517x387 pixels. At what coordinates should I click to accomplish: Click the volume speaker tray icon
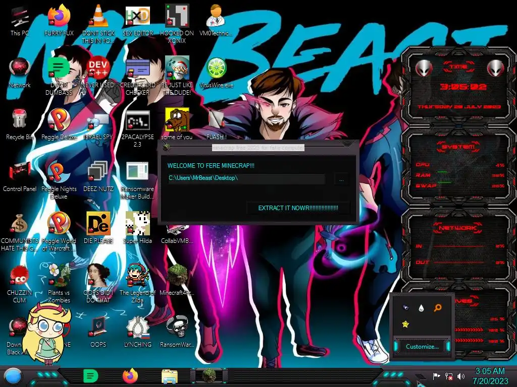[x=461, y=376]
